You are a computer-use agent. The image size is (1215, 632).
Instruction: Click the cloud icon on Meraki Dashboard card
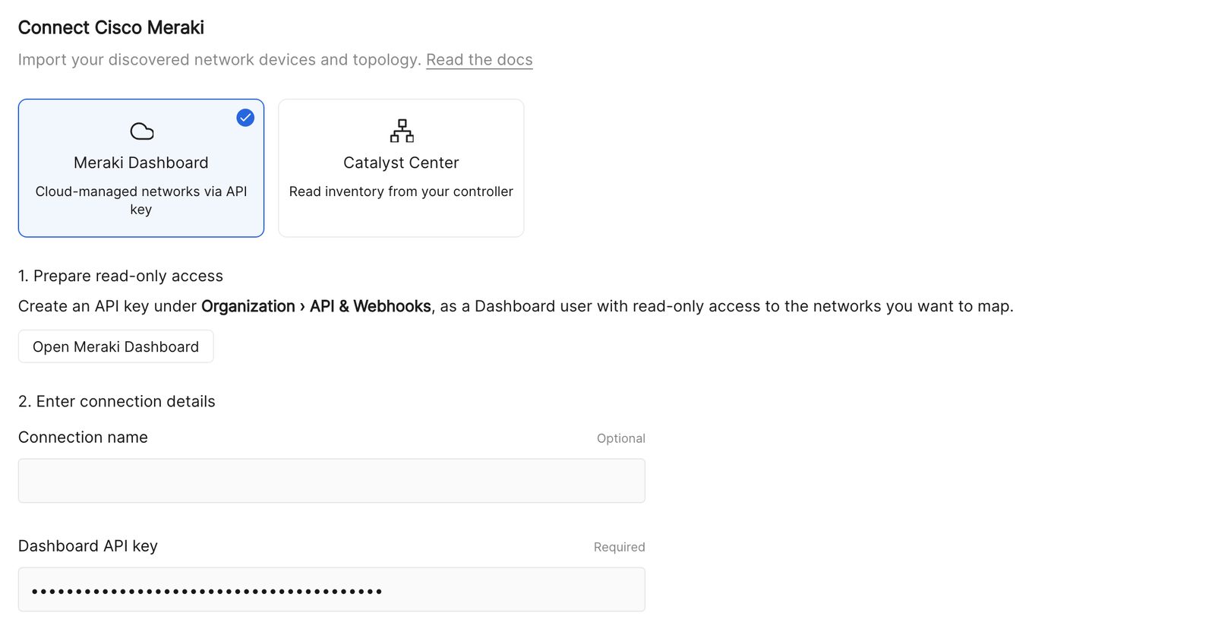141,131
